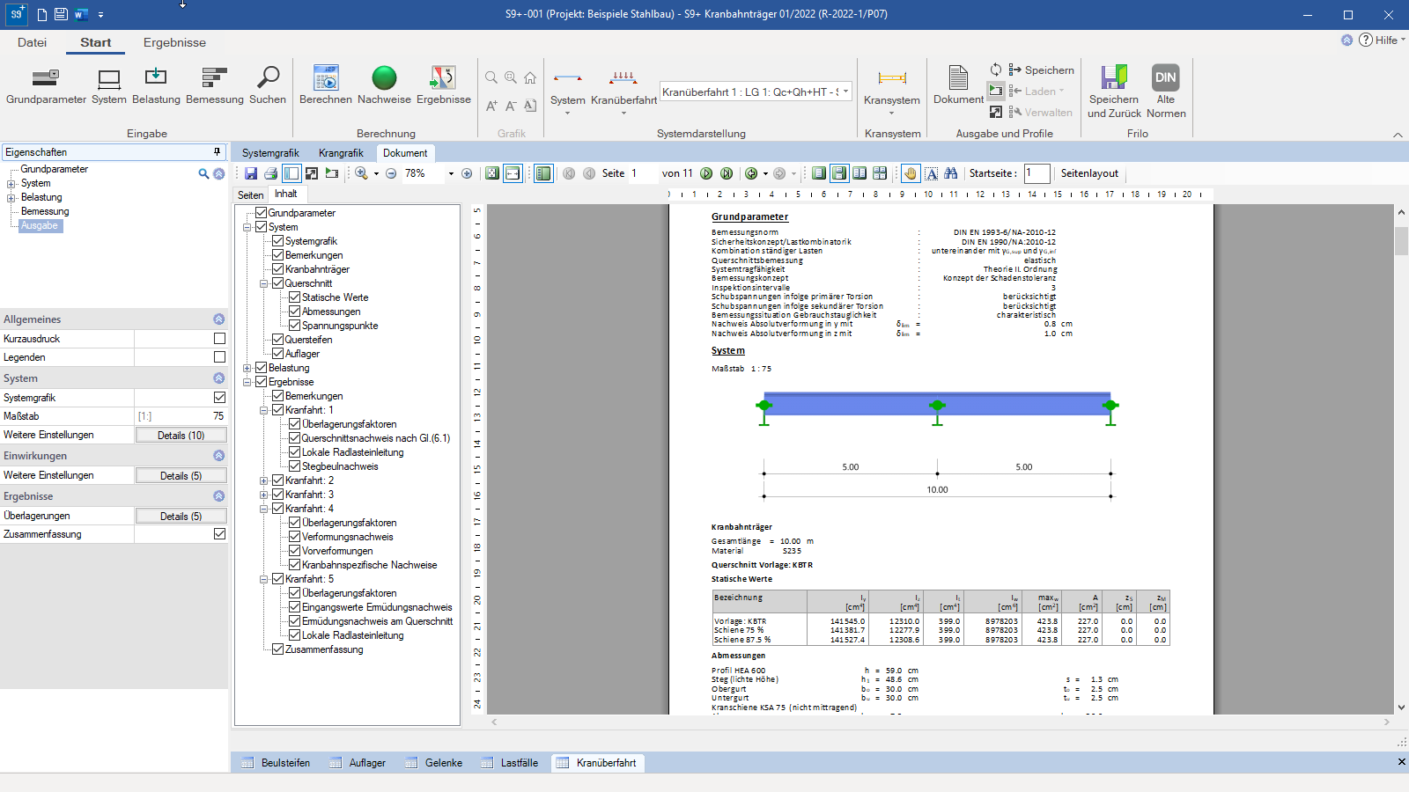The image size is (1409, 792).
Task: Click the document vertical scrollbar thumb
Action: click(x=1401, y=240)
